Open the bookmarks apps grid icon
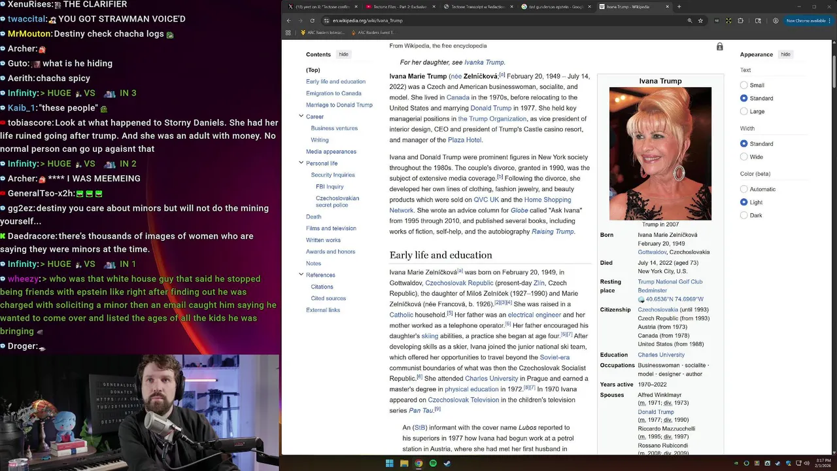The height and width of the screenshot is (471, 837). (288, 32)
